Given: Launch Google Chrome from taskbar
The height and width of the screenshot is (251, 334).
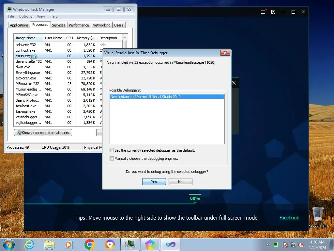Looking at the screenshot, I should 89,244.
